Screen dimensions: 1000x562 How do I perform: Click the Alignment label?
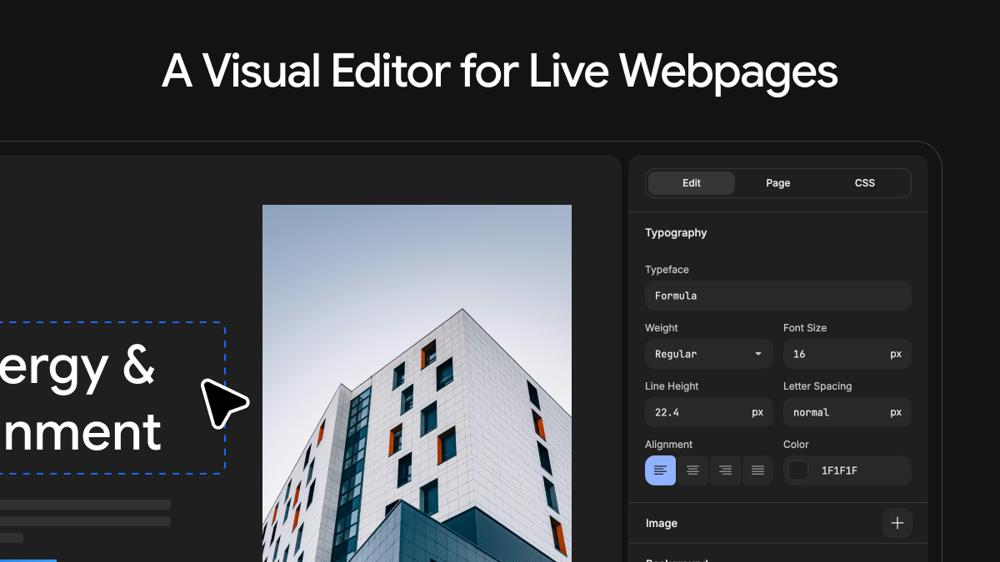pyautogui.click(x=668, y=445)
